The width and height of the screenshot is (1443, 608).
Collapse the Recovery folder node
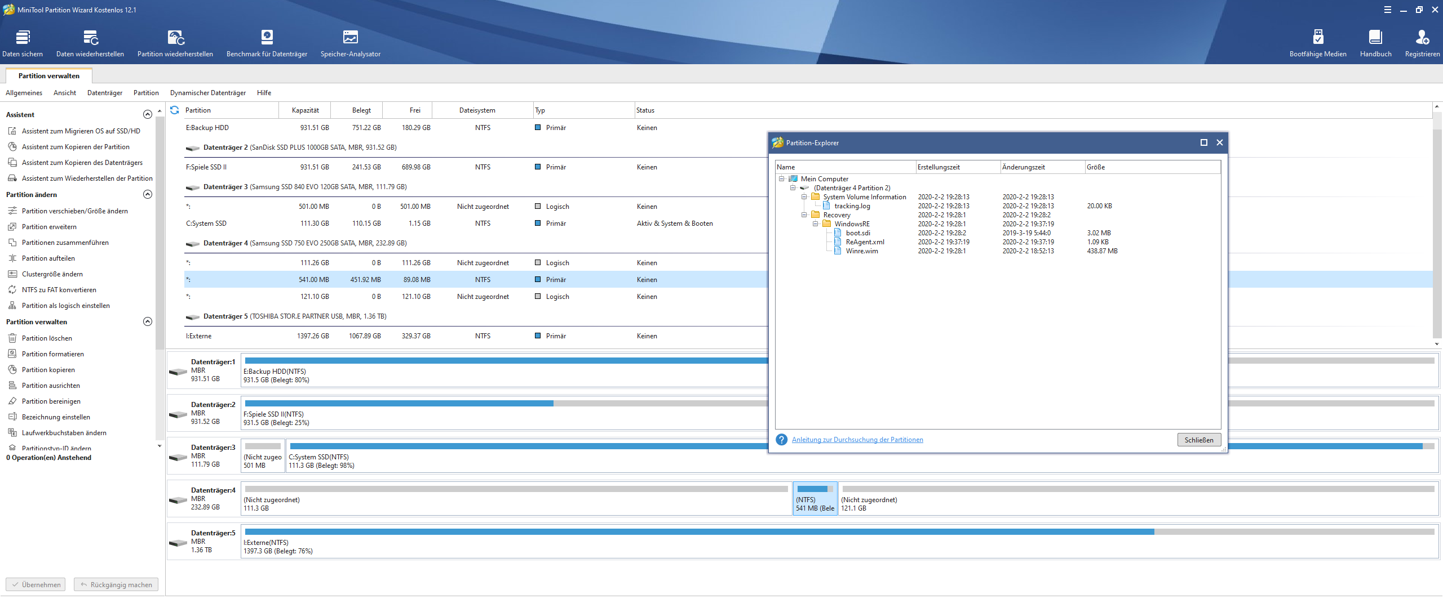pyautogui.click(x=804, y=215)
